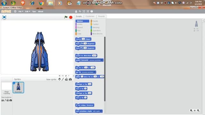The image size is (205, 115).
Task: Choose sprite from library icon
Action: point(60,79)
